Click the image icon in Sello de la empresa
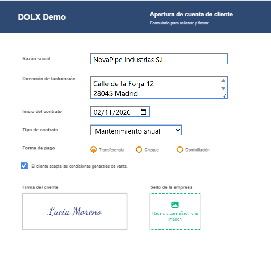The width and height of the screenshot is (271, 256). pyautogui.click(x=175, y=205)
